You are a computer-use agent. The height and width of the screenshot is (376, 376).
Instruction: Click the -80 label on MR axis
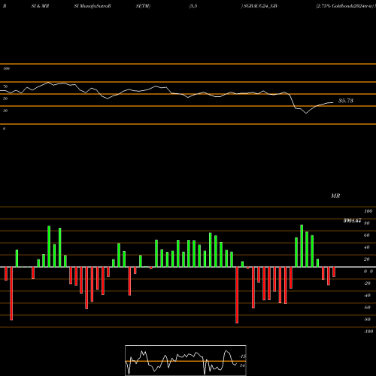pos(367,320)
